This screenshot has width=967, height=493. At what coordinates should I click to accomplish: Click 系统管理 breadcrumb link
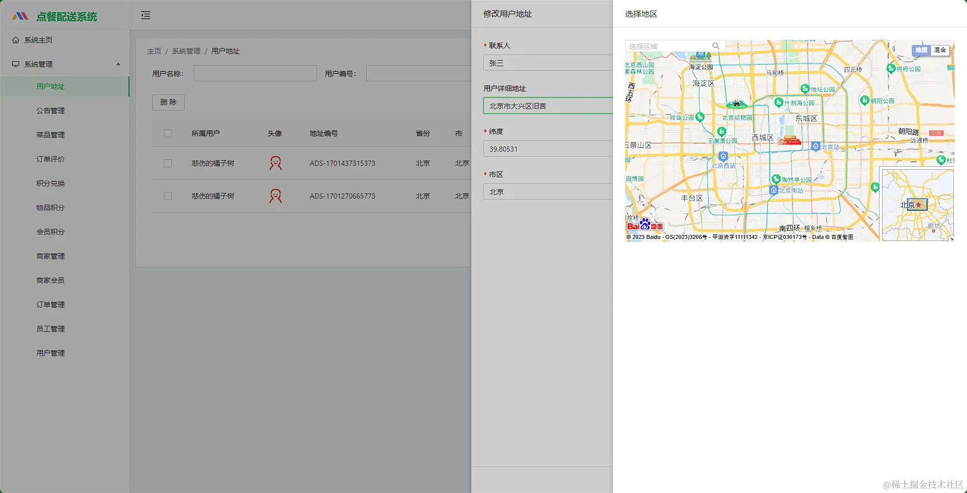186,51
